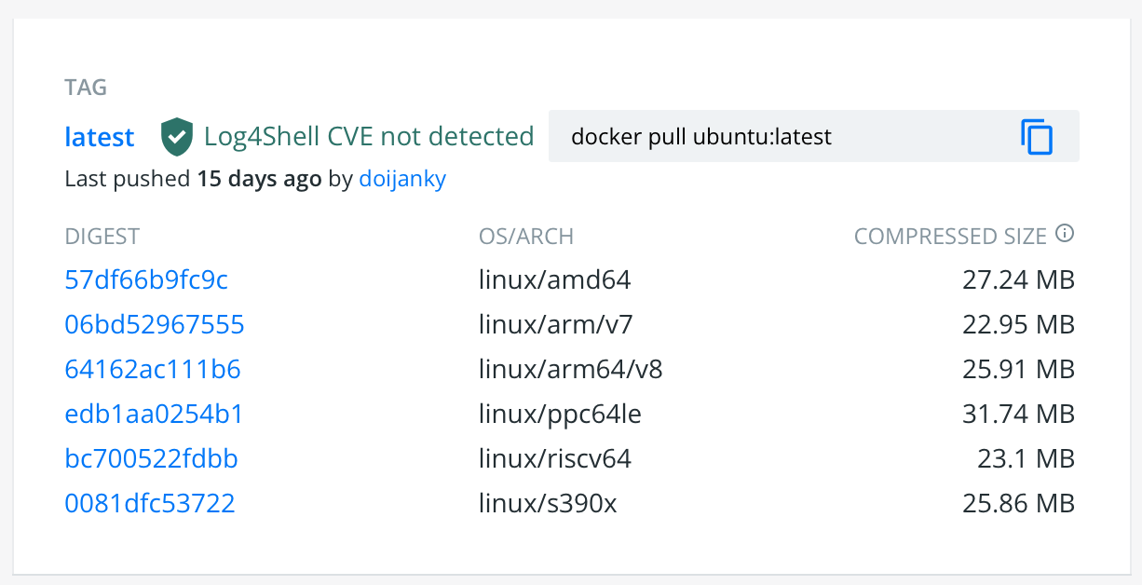The width and height of the screenshot is (1142, 585).
Task: Click the DIGEST column header
Action: coord(102,236)
